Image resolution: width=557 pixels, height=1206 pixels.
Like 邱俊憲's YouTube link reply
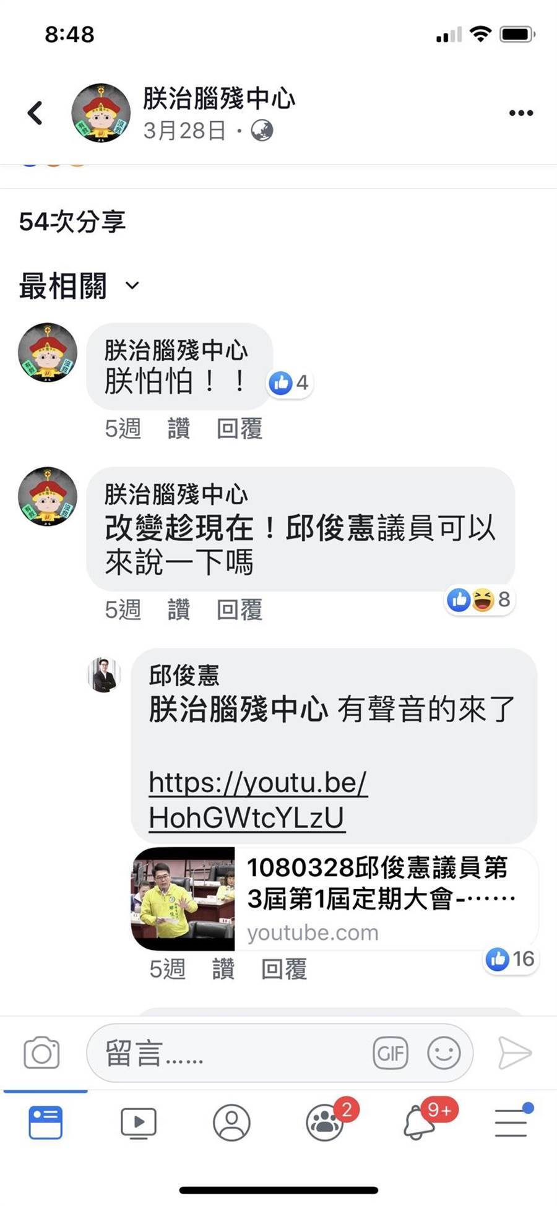point(223,968)
